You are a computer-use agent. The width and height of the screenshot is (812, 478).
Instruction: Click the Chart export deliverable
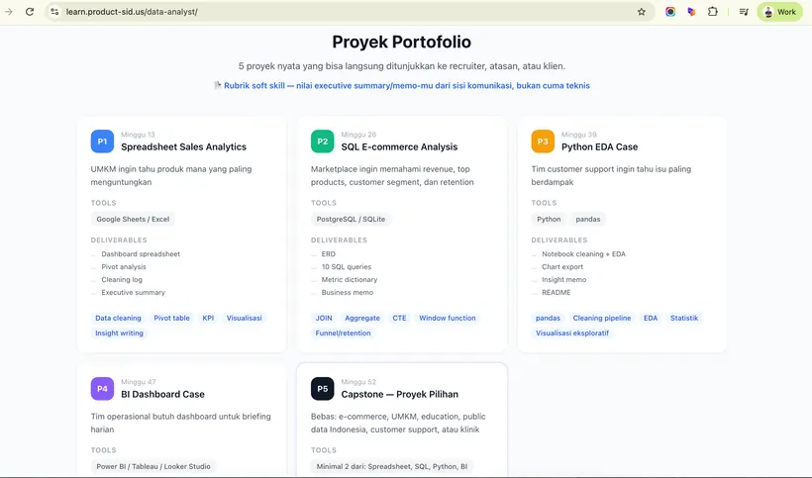pos(562,267)
